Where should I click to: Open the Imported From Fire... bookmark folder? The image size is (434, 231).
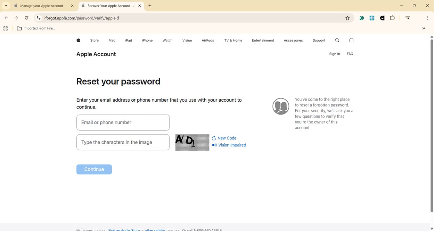tap(36, 28)
